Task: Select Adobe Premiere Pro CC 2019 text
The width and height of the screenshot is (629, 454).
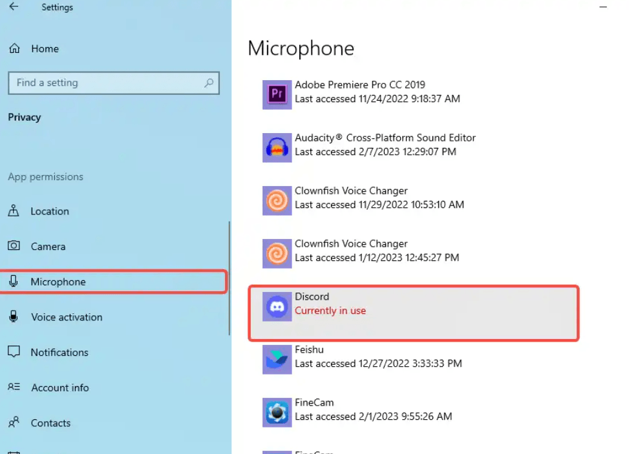Action: 360,85
